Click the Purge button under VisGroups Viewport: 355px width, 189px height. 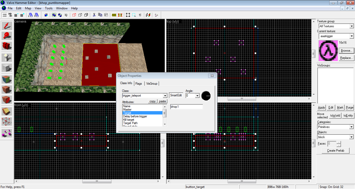coord(350,107)
